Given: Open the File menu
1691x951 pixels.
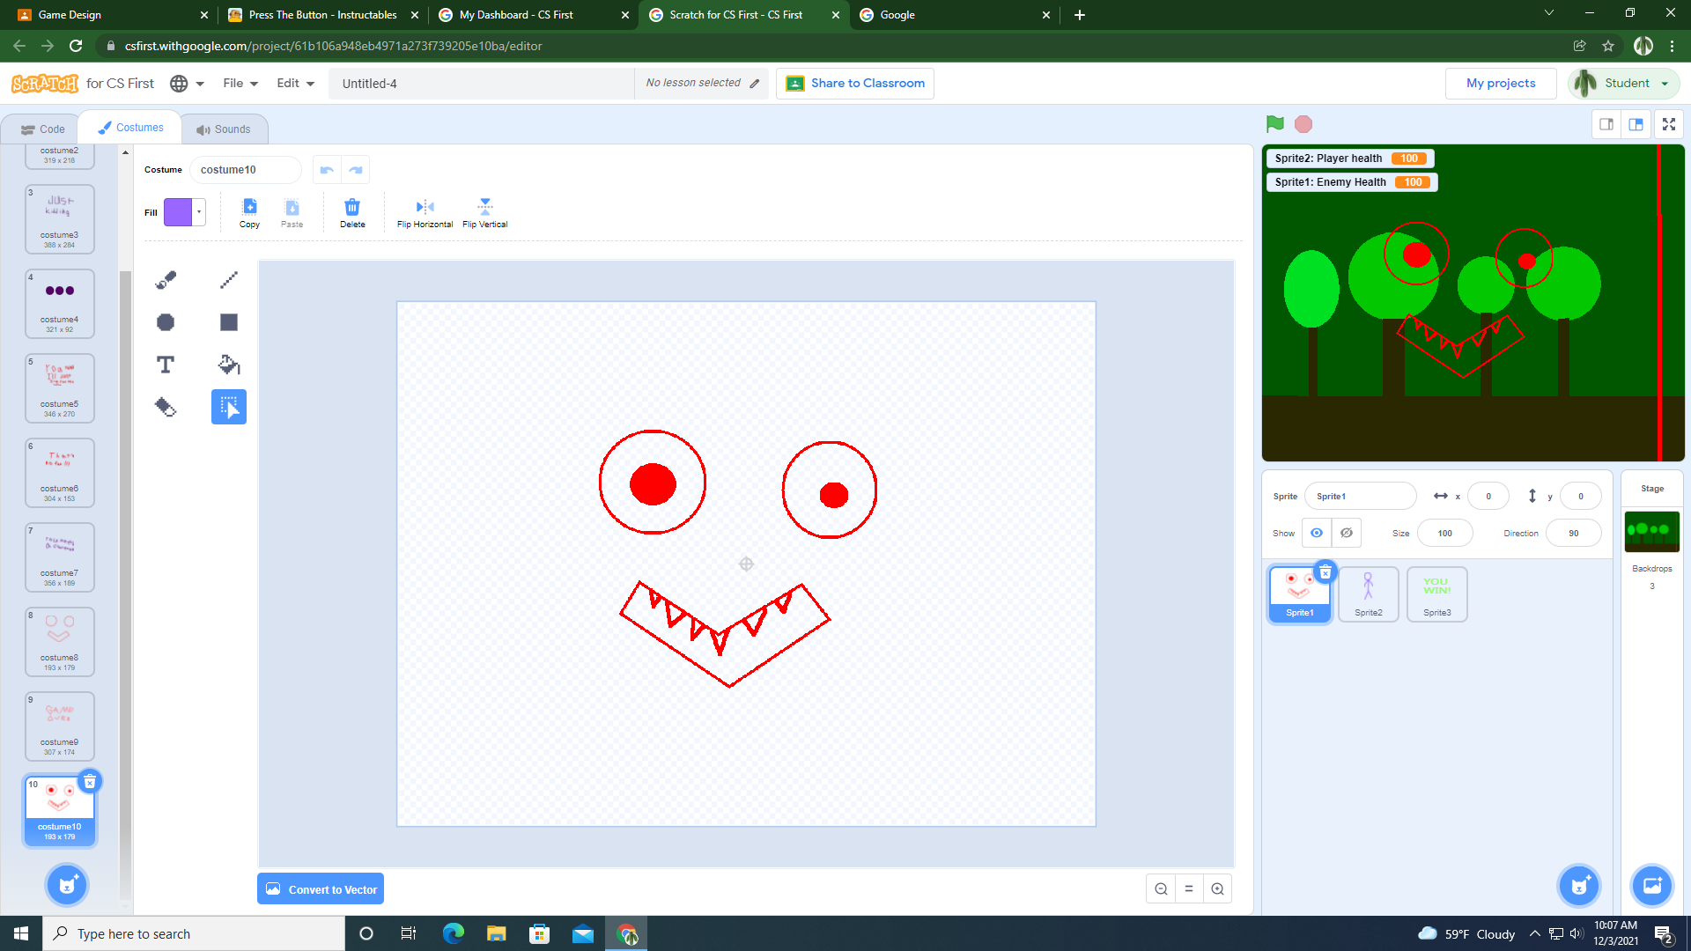Looking at the screenshot, I should point(239,83).
